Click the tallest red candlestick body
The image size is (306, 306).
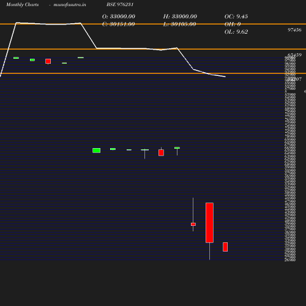coord(209,223)
